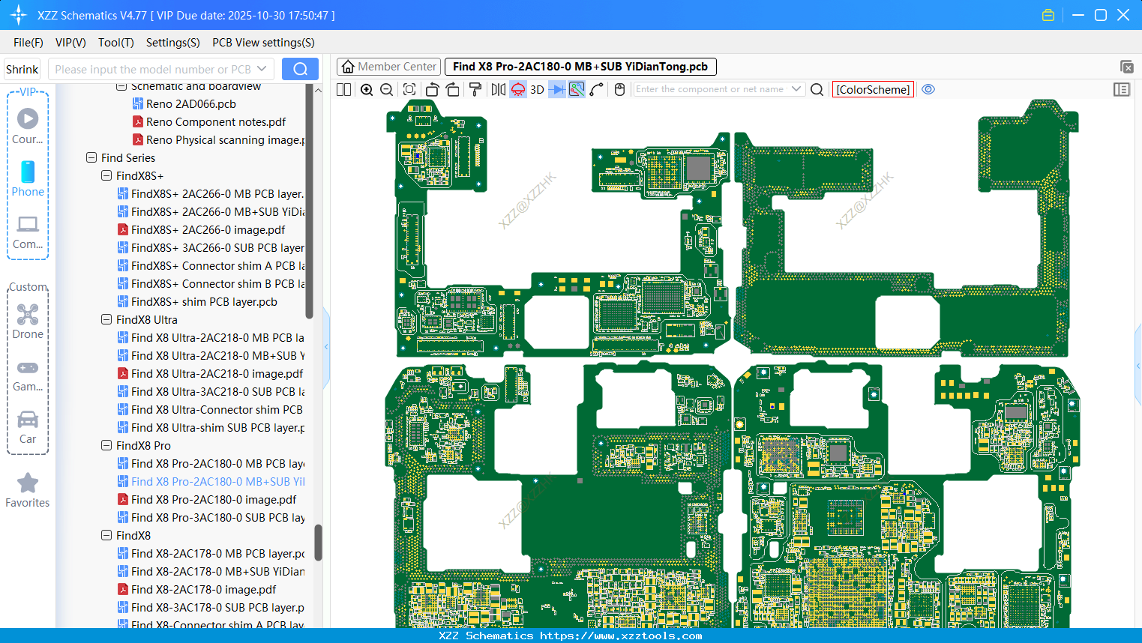Open Reno 2AD066.pcb file
Screen dimensions: 1142x643
[184, 104]
